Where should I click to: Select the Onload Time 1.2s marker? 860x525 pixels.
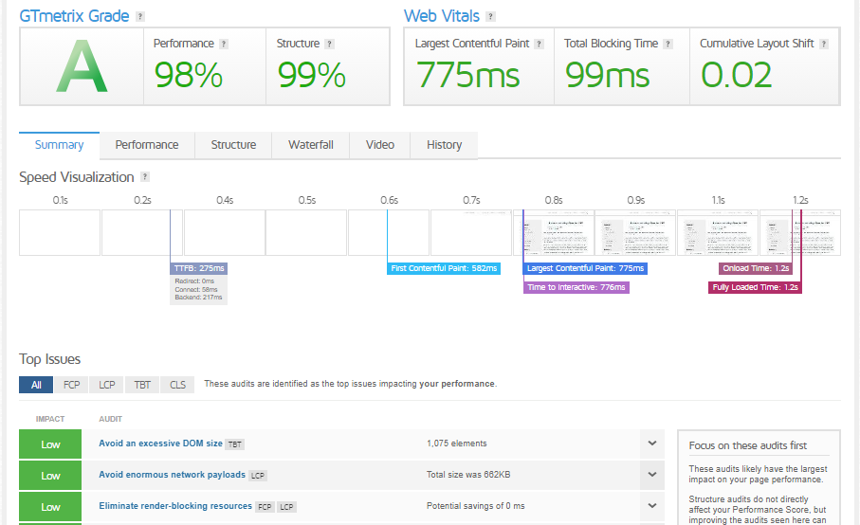tap(756, 268)
